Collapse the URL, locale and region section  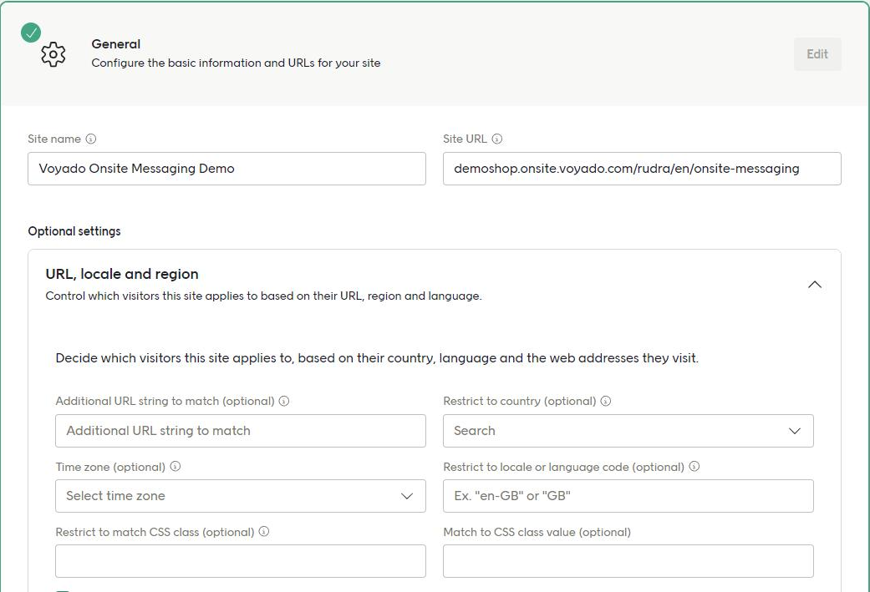[x=815, y=285]
